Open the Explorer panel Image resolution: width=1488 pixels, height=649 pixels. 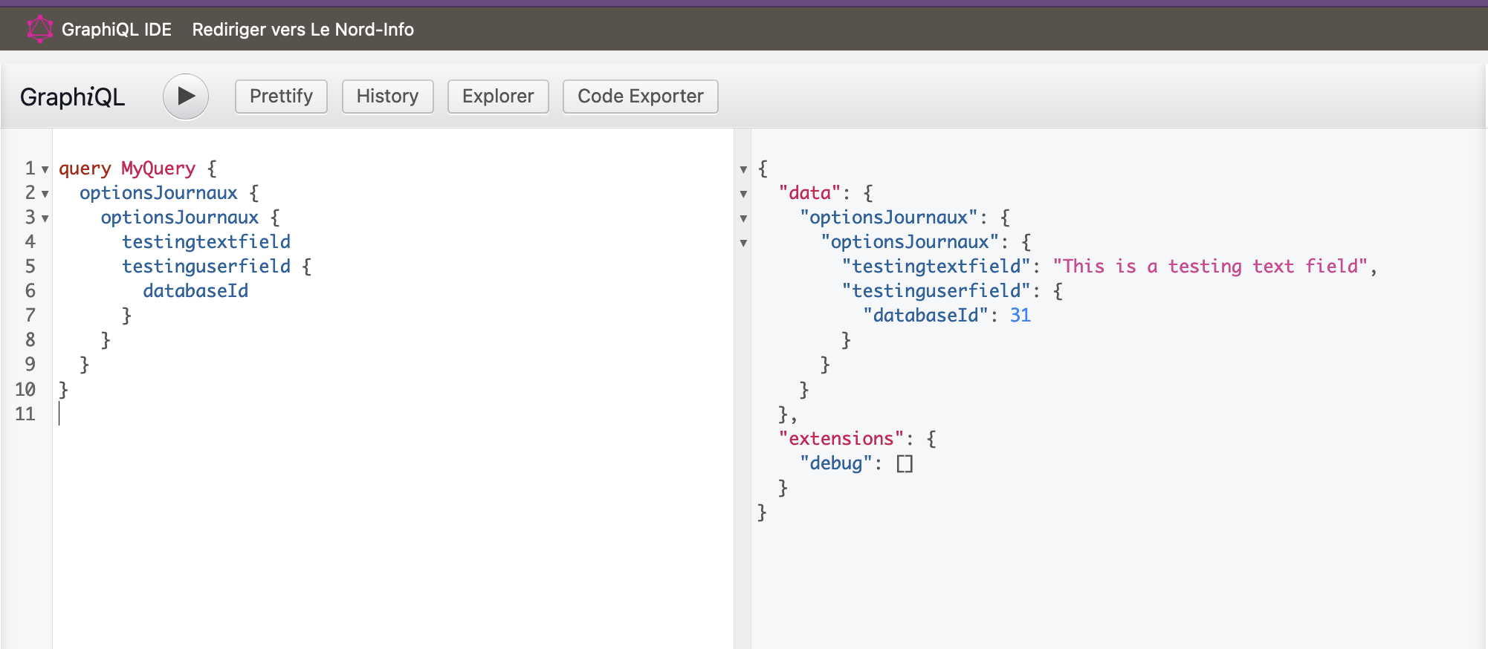(498, 97)
